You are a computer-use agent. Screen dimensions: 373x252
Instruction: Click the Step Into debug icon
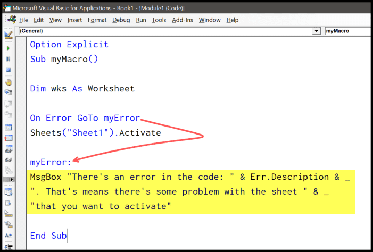(9, 93)
